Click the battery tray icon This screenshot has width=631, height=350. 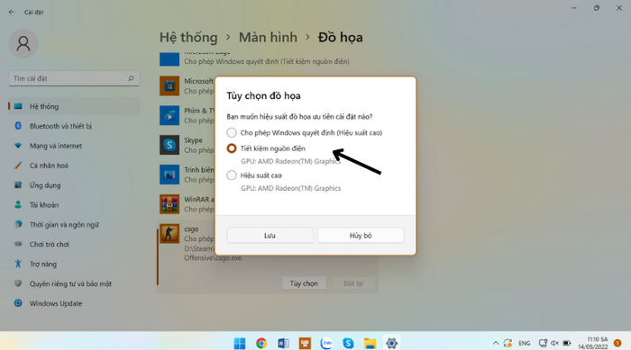point(567,343)
